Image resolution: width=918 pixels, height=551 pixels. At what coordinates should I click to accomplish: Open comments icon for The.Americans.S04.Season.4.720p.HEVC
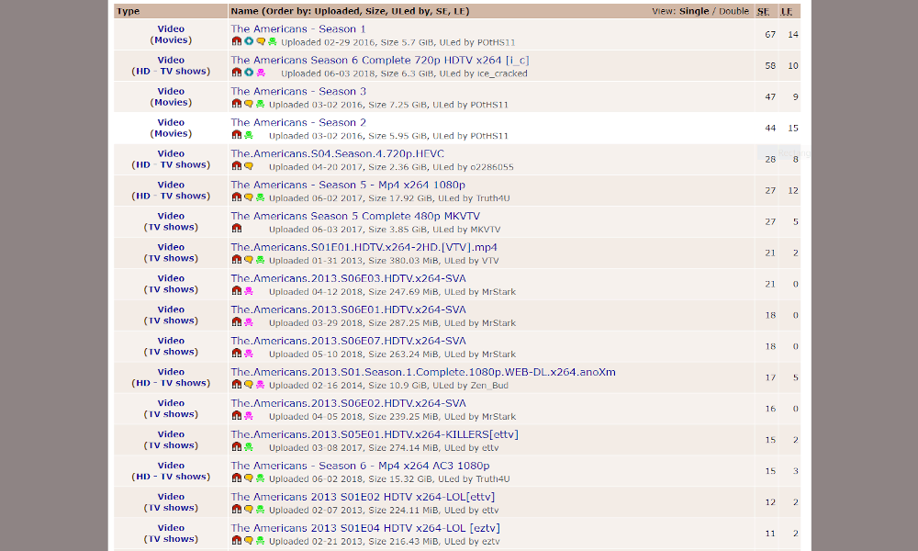[249, 166]
